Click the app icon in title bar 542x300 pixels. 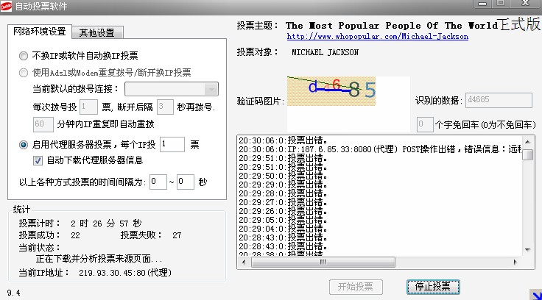pos(6,6)
